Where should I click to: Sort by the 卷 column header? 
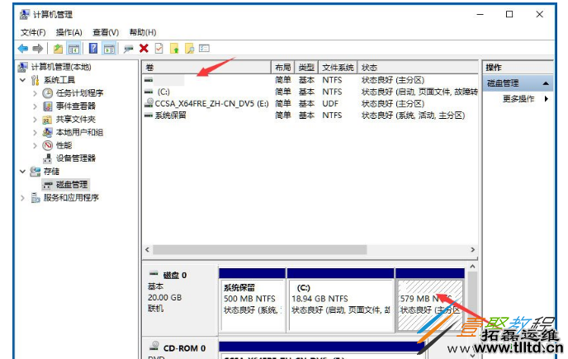(x=206, y=68)
